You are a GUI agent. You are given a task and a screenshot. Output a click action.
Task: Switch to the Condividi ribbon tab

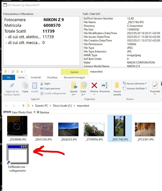tap(36, 77)
